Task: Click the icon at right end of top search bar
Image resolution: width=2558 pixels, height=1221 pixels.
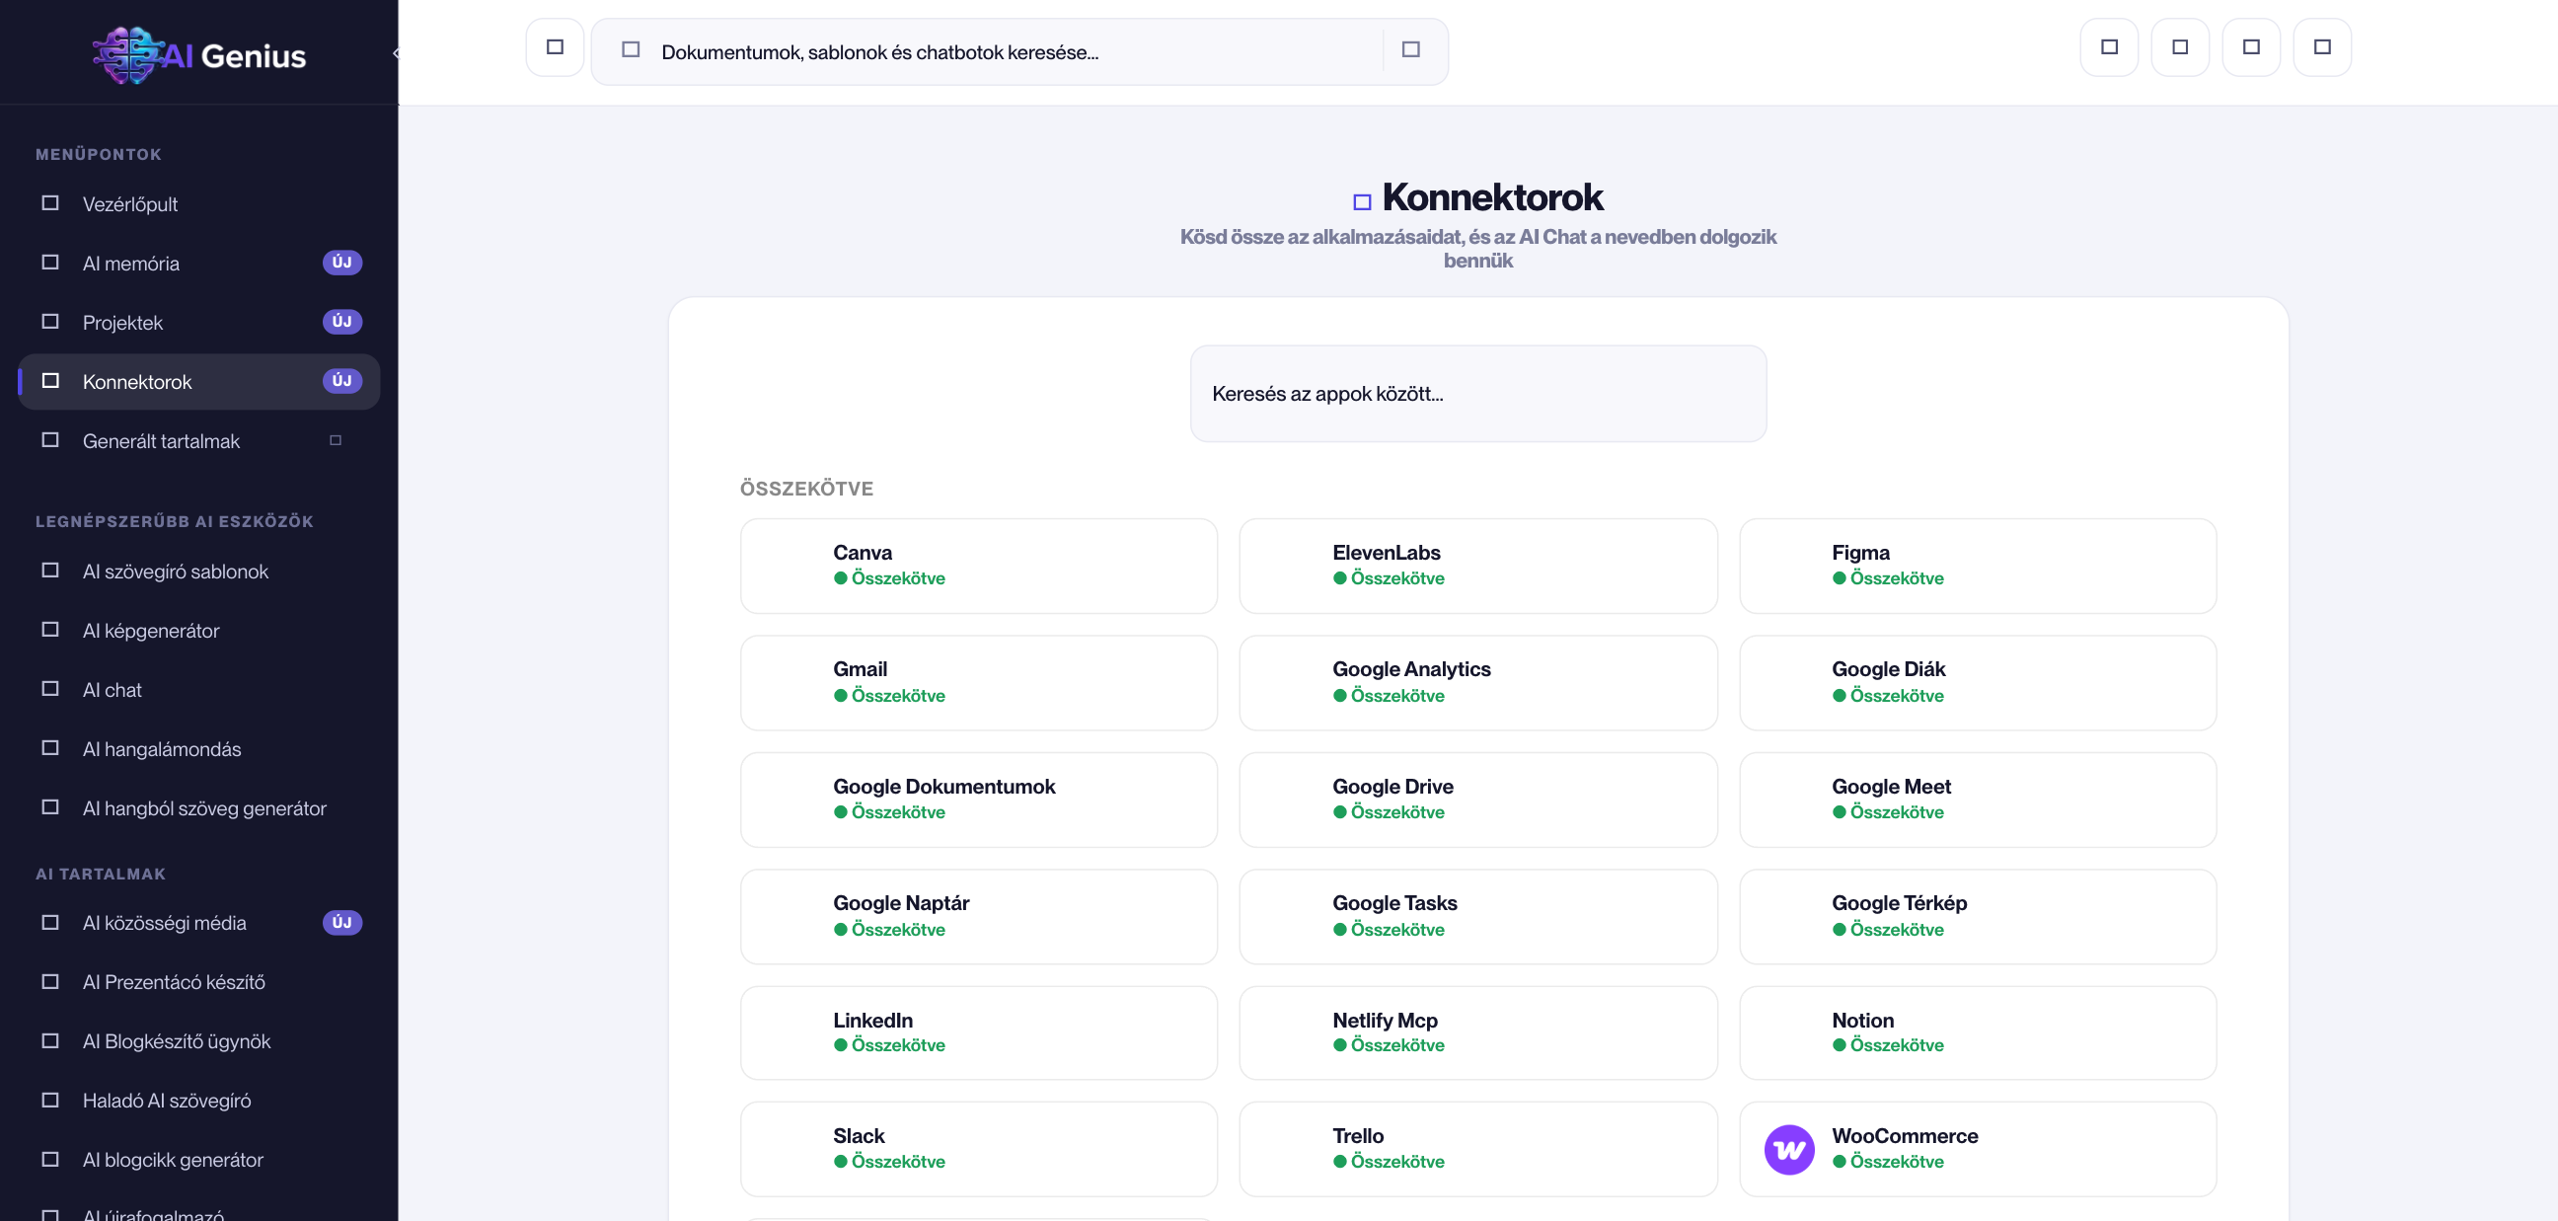Action: [x=1411, y=48]
